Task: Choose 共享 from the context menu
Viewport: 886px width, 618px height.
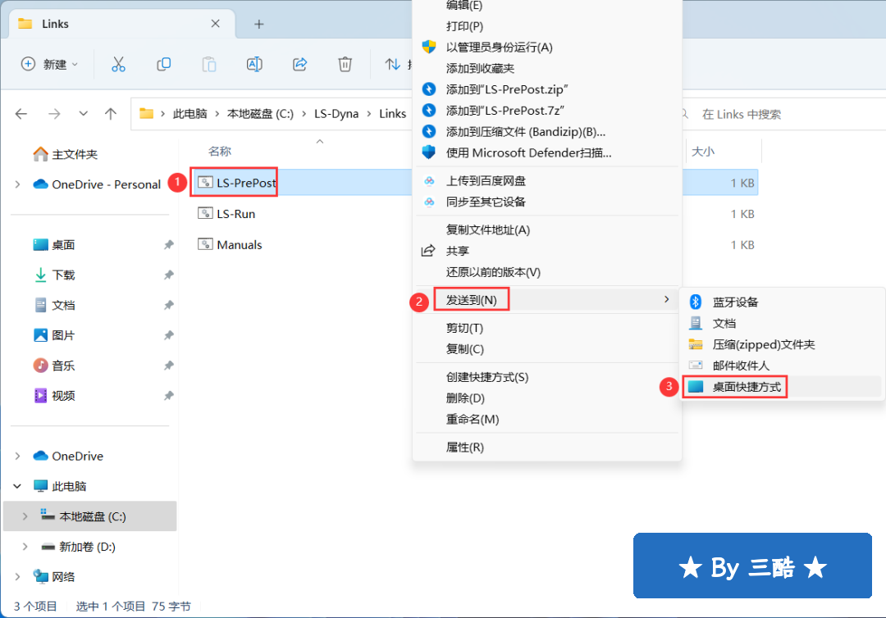Action: [547, 251]
